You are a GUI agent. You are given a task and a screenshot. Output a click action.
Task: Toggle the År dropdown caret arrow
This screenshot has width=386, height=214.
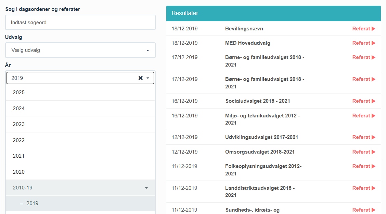click(148, 78)
